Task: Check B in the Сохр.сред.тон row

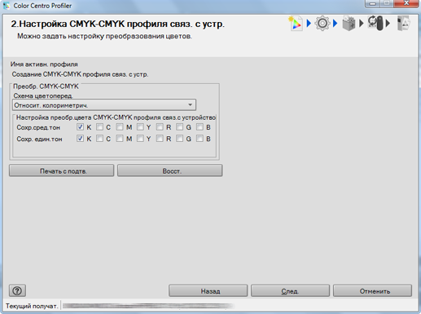Action: [x=200, y=127]
